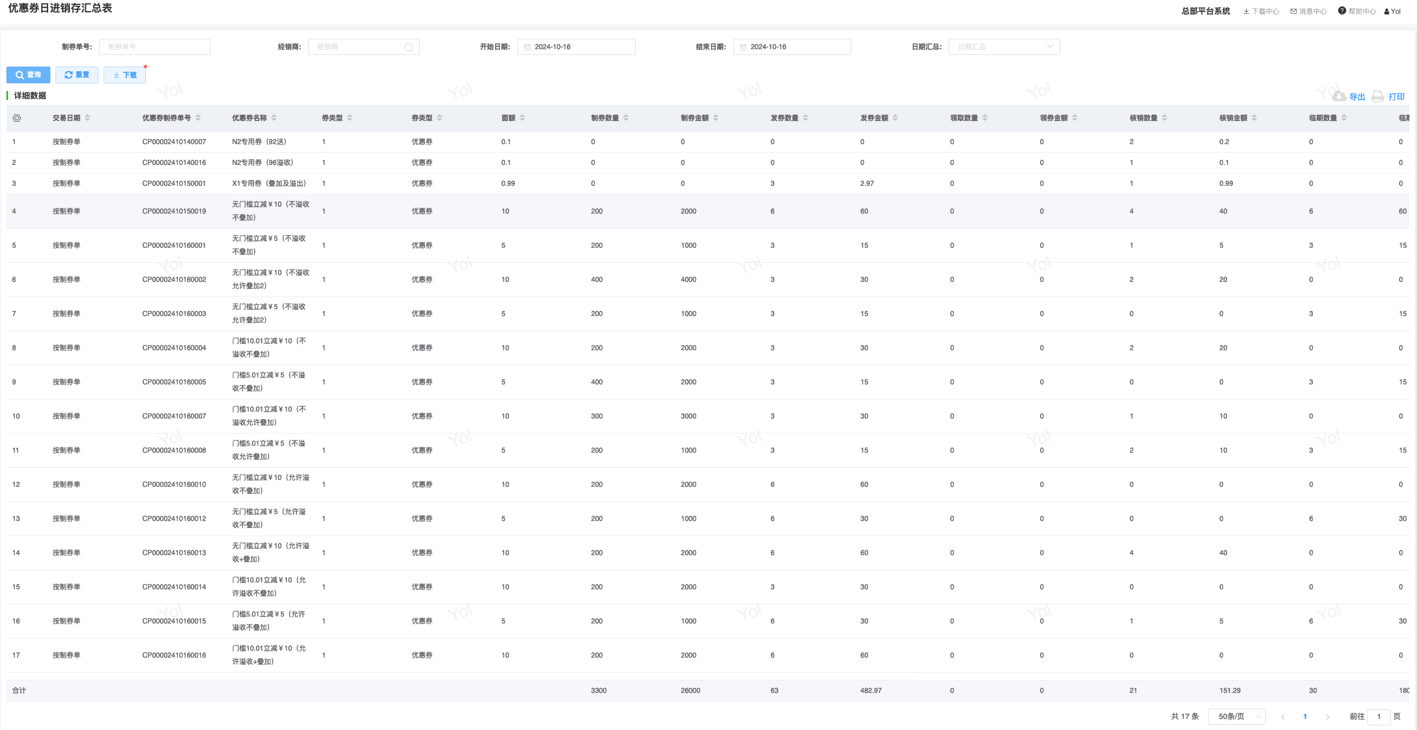Viewport: 1417px width, 730px height.
Task: Click the 查询 search button
Action: tap(28, 75)
